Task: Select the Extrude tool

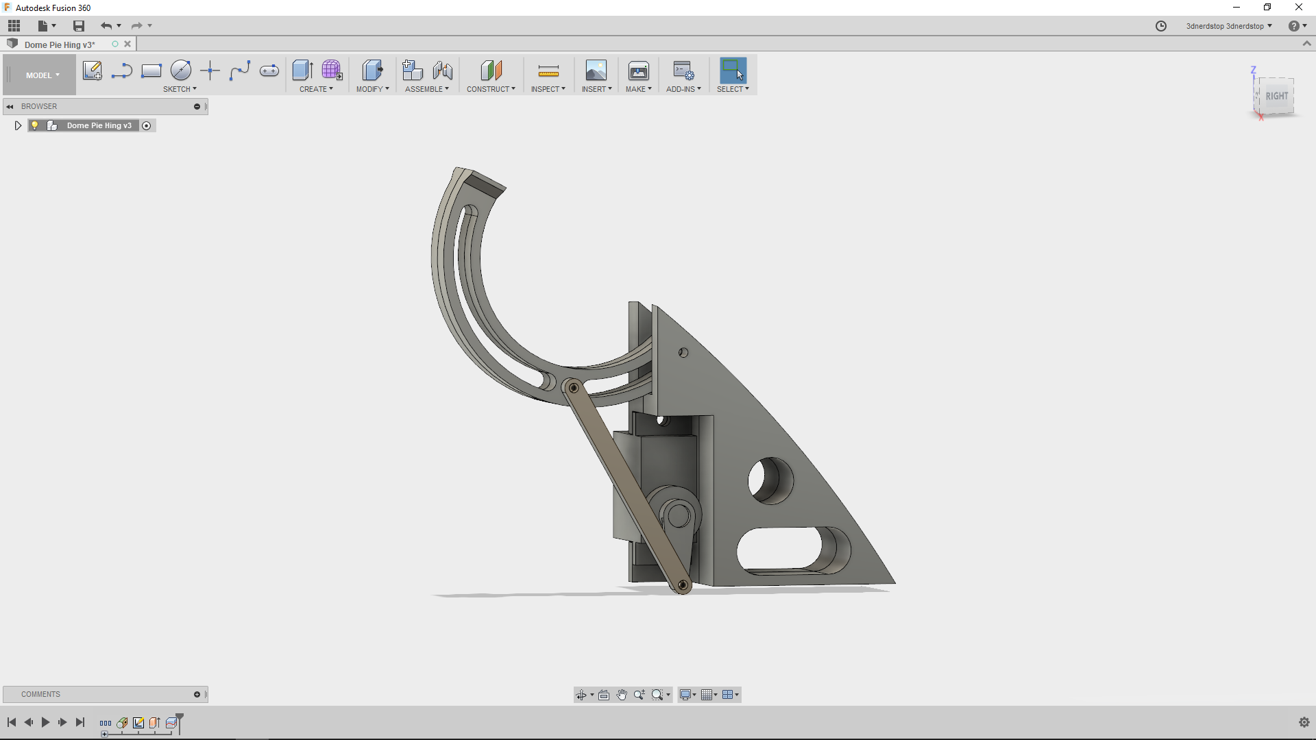Action: [303, 70]
